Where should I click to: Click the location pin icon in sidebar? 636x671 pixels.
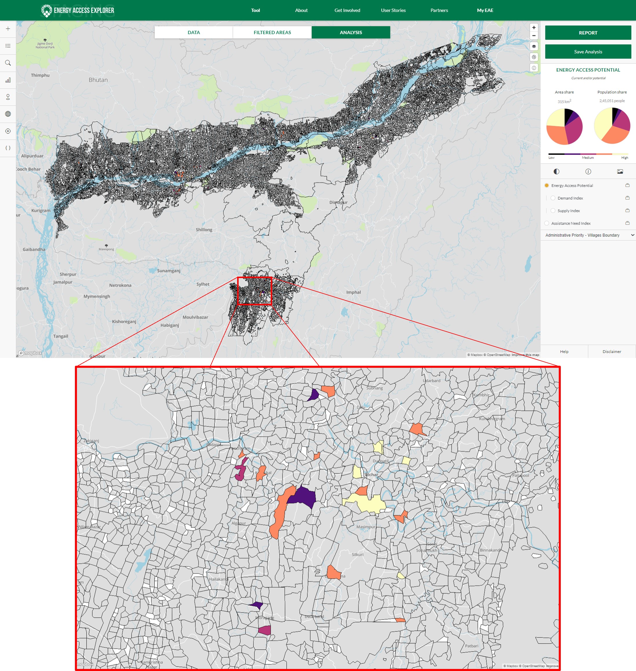[x=8, y=97]
